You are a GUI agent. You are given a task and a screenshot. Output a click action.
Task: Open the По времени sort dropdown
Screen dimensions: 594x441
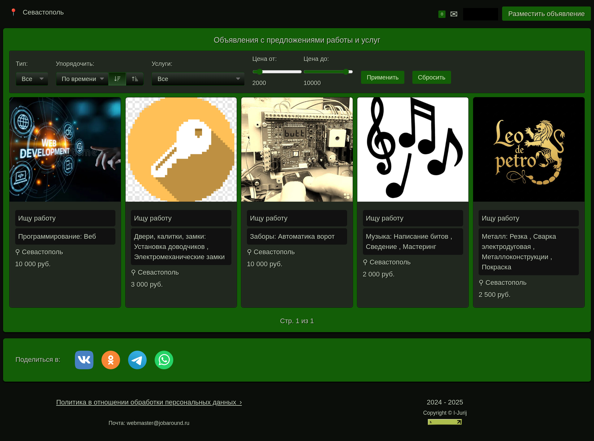(x=82, y=79)
